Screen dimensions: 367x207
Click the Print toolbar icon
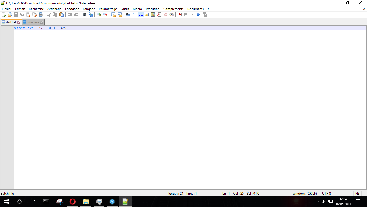[41, 15]
